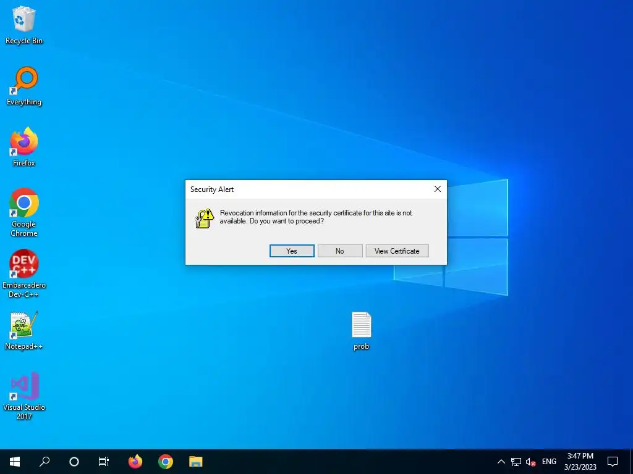The width and height of the screenshot is (633, 474).
Task: Open Task View on the taskbar
Action: (x=104, y=462)
